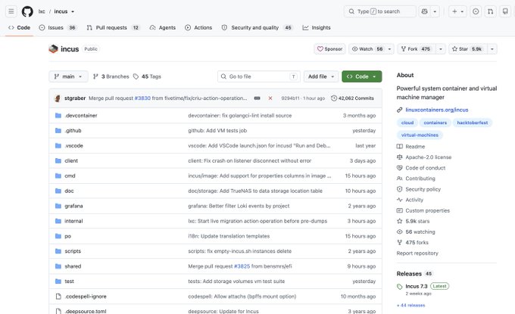Click the cloud topic tag

coord(407,123)
